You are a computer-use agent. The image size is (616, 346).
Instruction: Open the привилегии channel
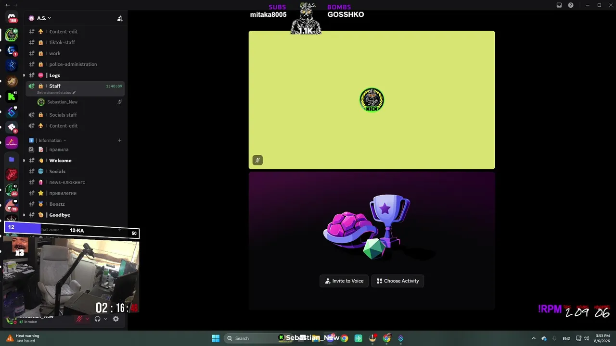(x=75, y=193)
